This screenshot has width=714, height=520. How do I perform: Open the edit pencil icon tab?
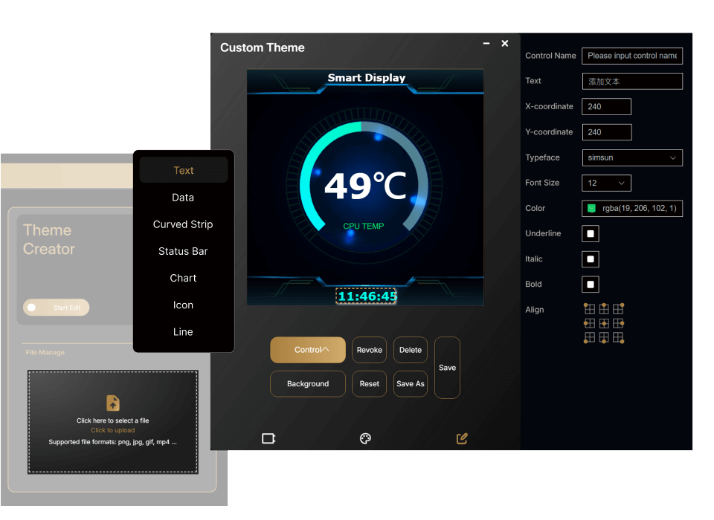click(462, 438)
